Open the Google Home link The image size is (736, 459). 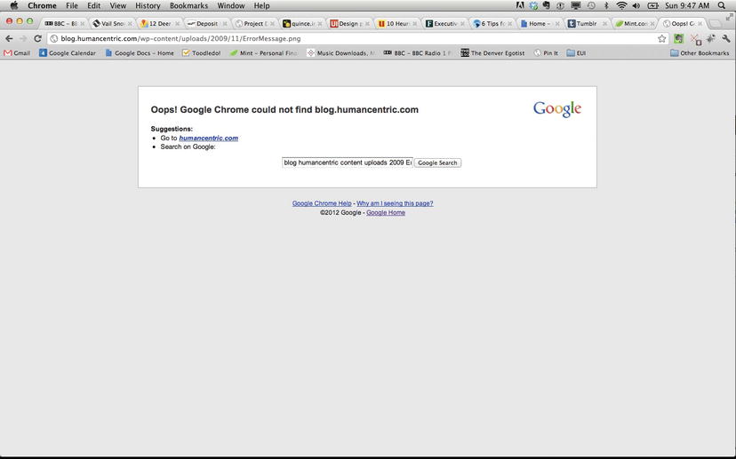pos(386,212)
